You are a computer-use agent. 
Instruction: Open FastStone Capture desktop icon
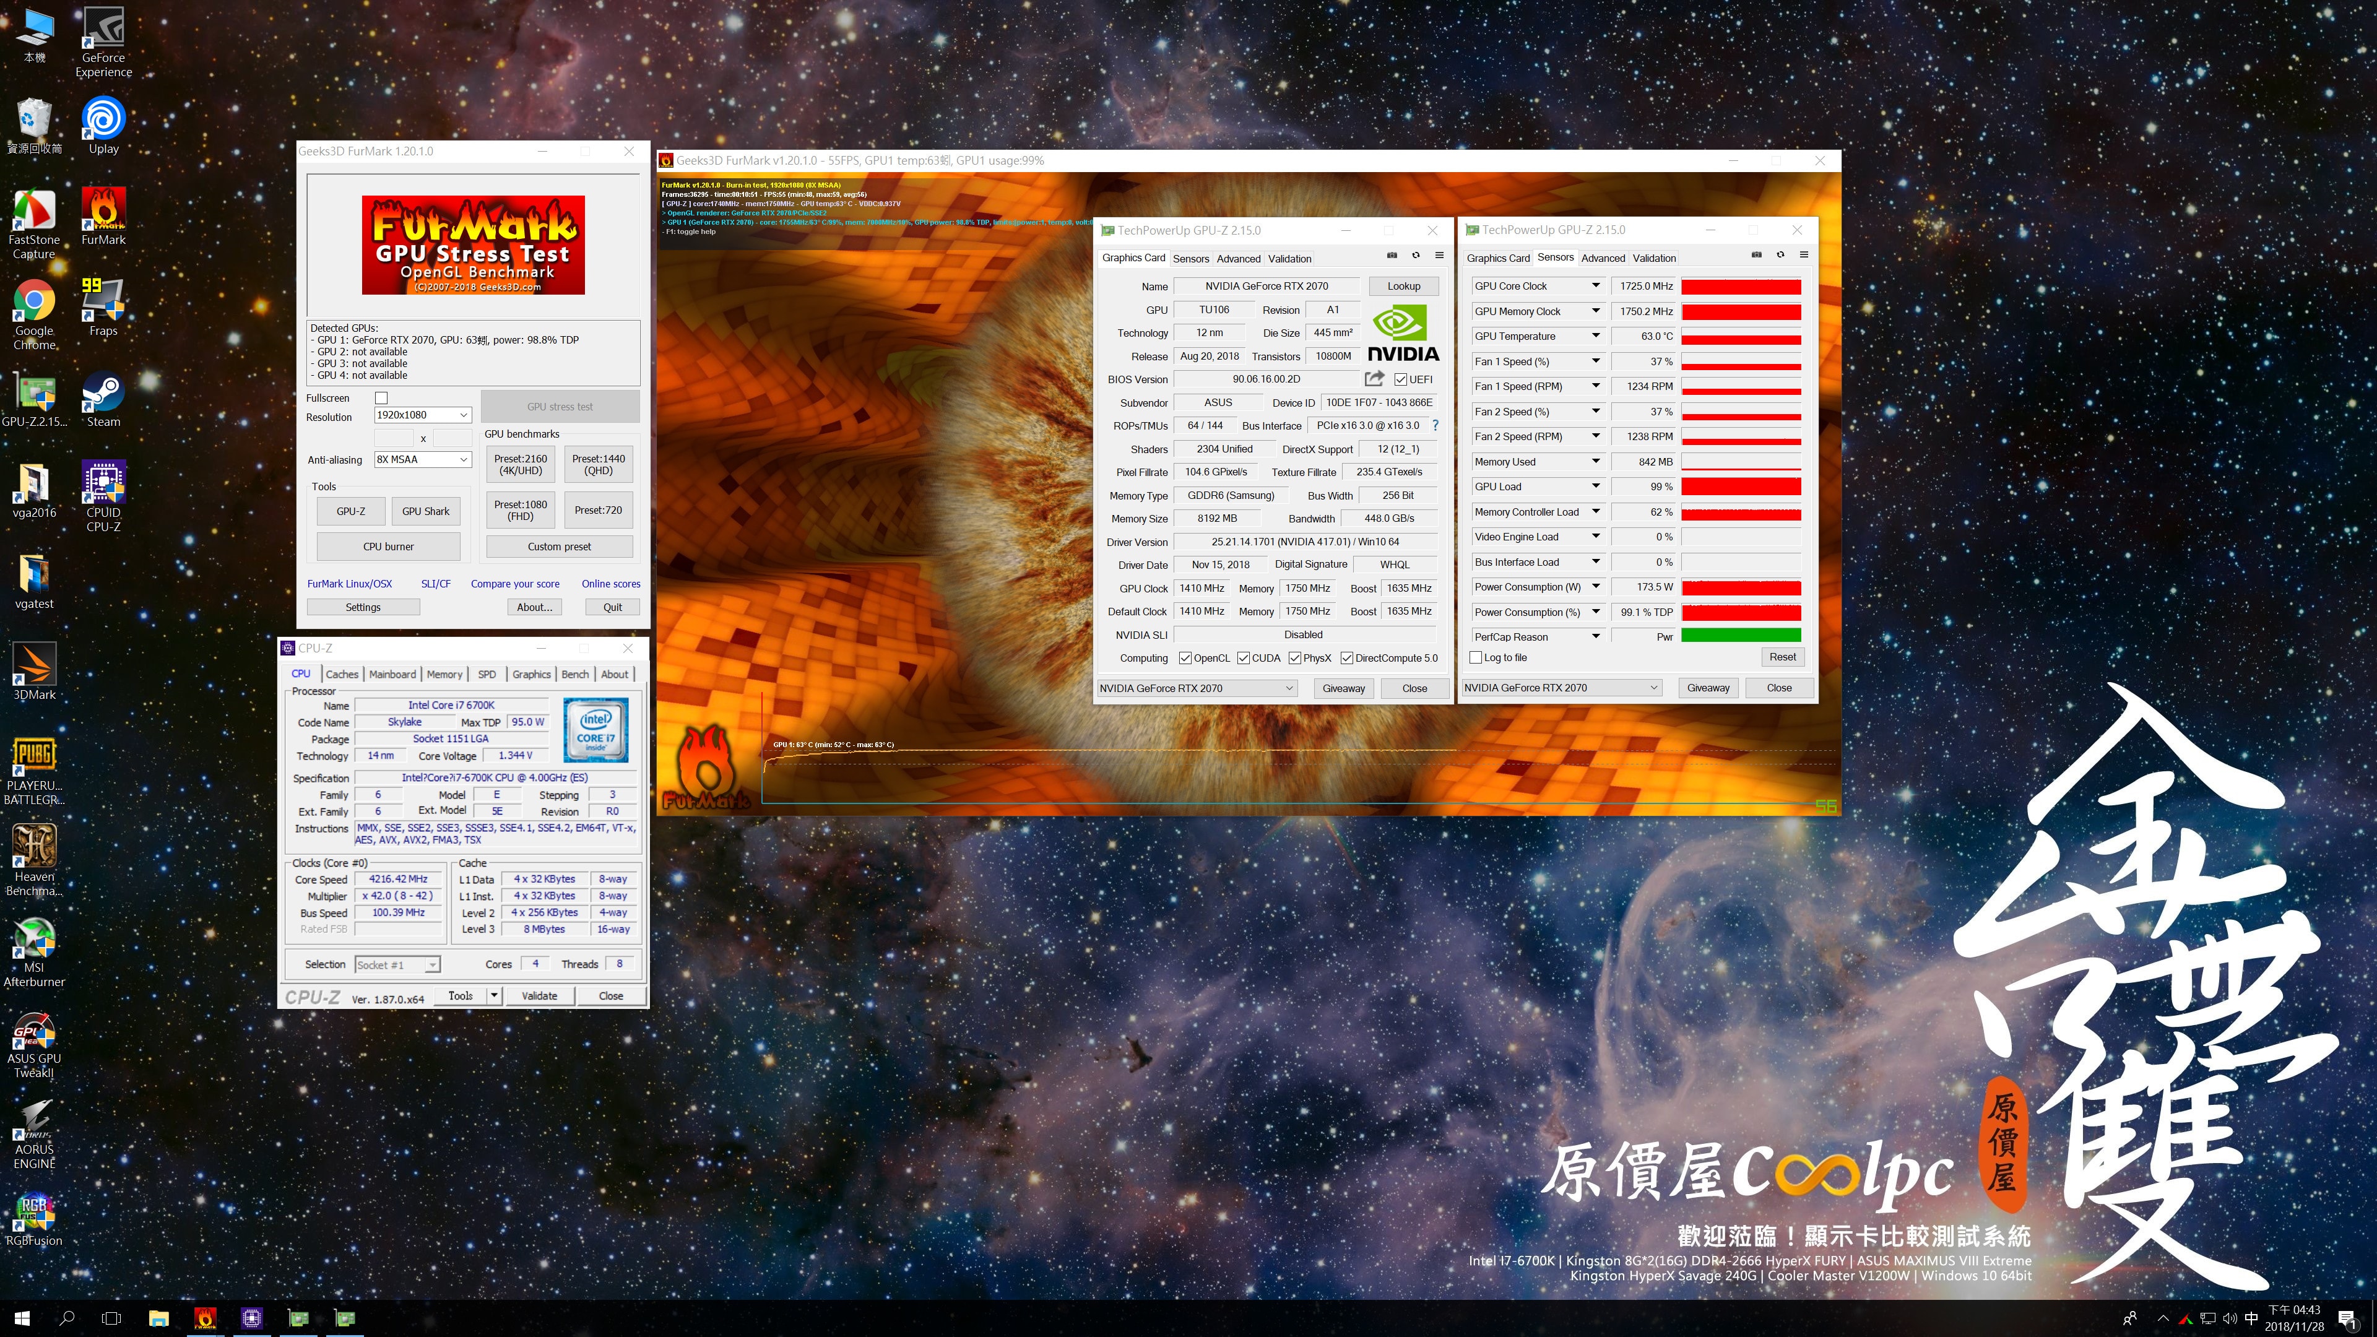34,224
